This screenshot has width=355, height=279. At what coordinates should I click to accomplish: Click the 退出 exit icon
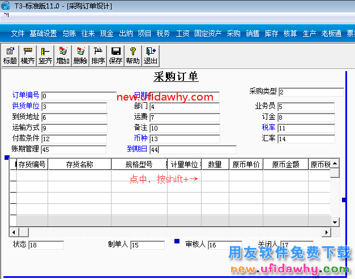[x=151, y=56]
